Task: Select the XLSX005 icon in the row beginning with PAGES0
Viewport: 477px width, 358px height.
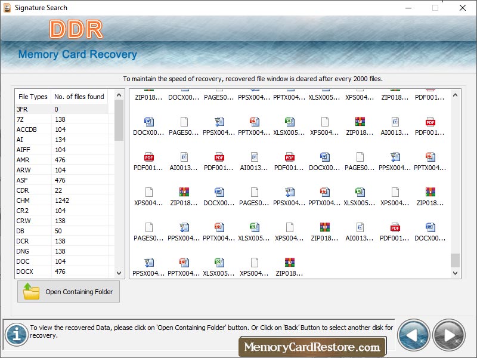Action: [x=255, y=227]
